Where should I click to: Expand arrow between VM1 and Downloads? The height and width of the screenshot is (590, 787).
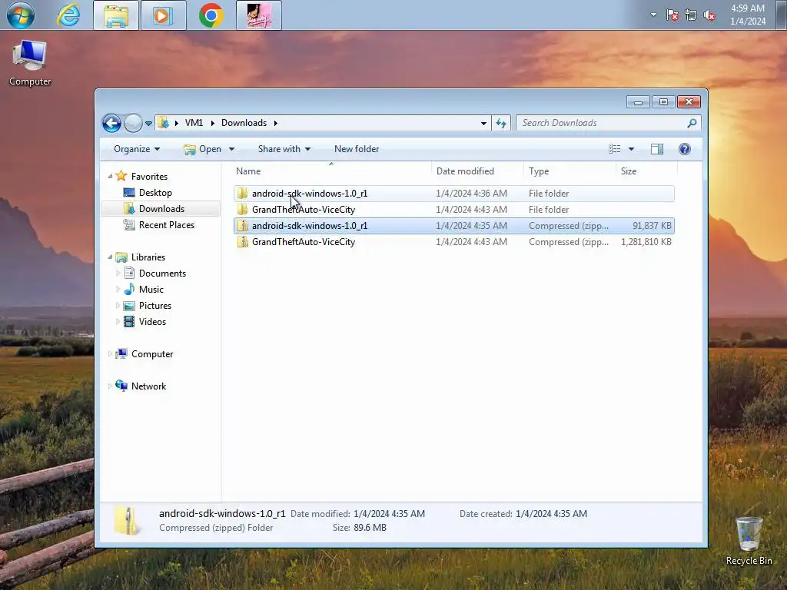[x=212, y=123]
